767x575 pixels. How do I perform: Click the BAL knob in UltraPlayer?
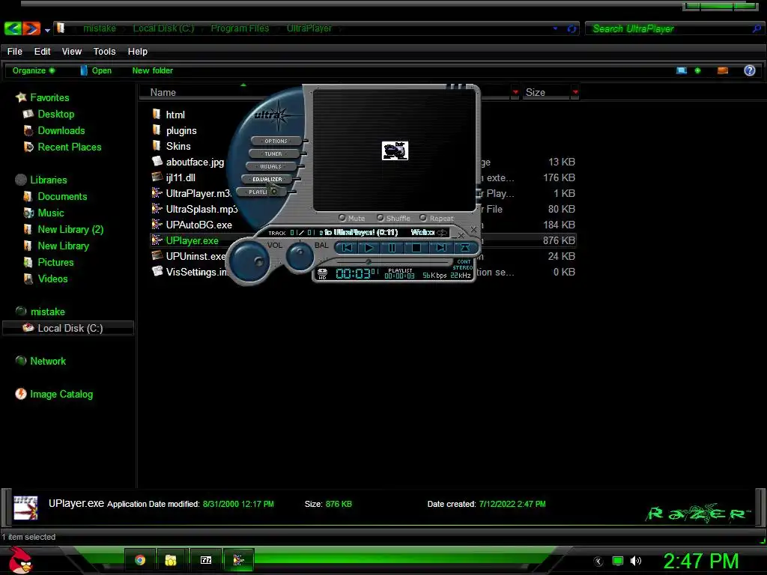pyautogui.click(x=300, y=257)
